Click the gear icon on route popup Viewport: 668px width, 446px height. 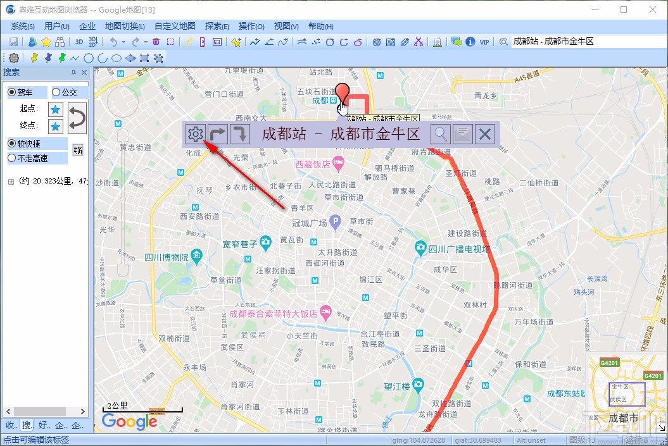[195, 133]
